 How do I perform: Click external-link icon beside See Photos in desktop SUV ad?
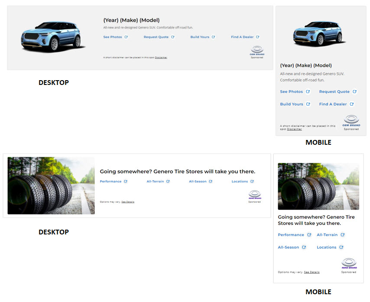tap(126, 37)
